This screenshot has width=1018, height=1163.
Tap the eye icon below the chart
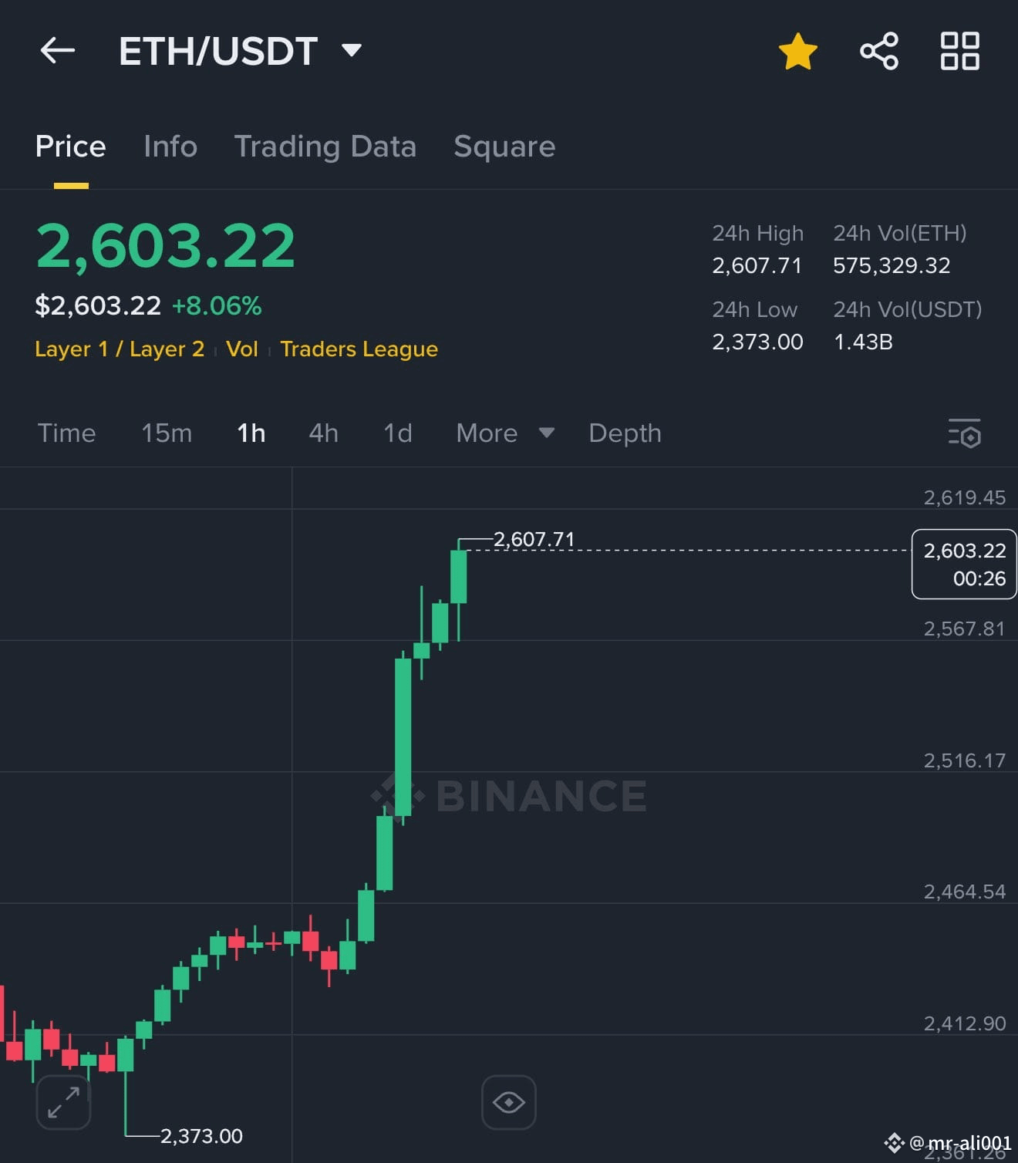pyautogui.click(x=508, y=1102)
